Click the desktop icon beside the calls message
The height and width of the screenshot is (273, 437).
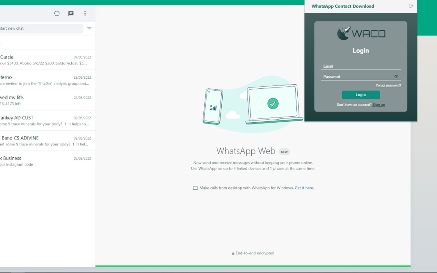(x=195, y=188)
